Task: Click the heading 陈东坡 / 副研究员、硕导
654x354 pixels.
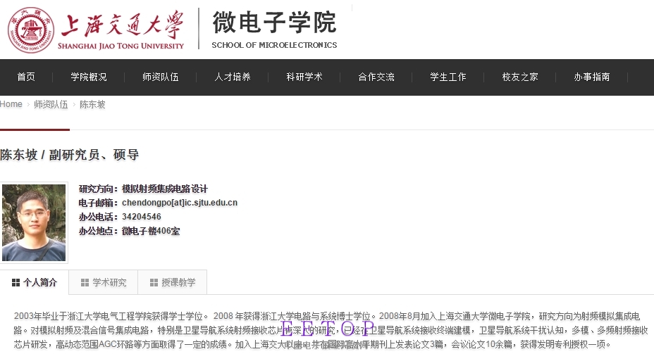Action: coord(70,155)
